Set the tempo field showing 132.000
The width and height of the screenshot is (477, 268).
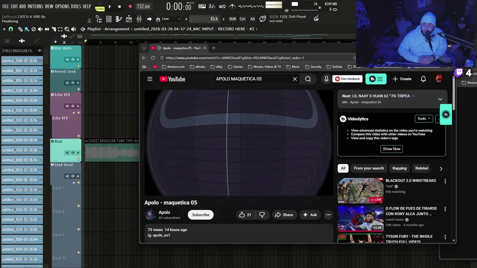coord(143,6)
